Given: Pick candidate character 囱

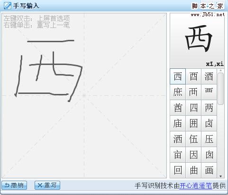Looking at the screenshot, I should click(209, 155).
